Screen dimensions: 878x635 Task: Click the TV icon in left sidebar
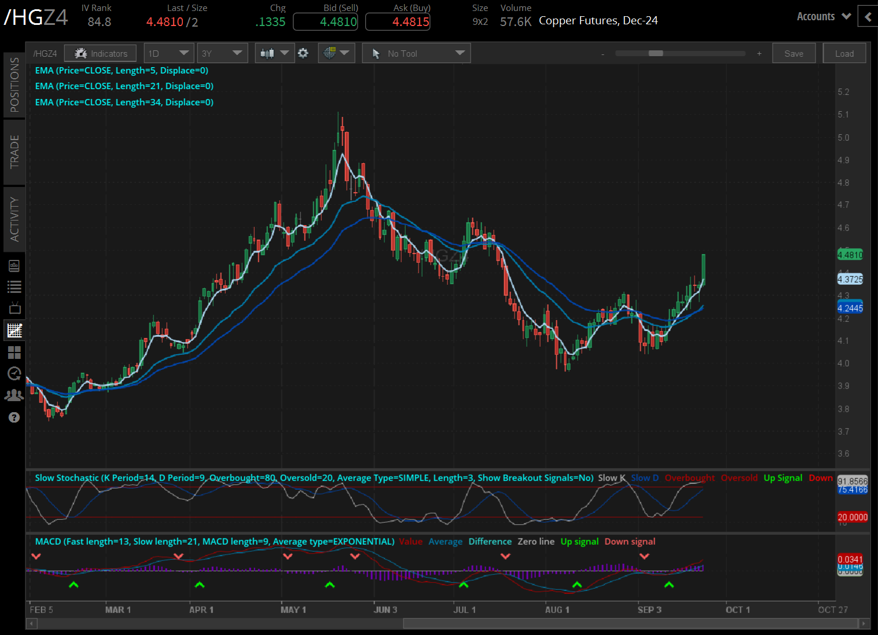coord(14,308)
